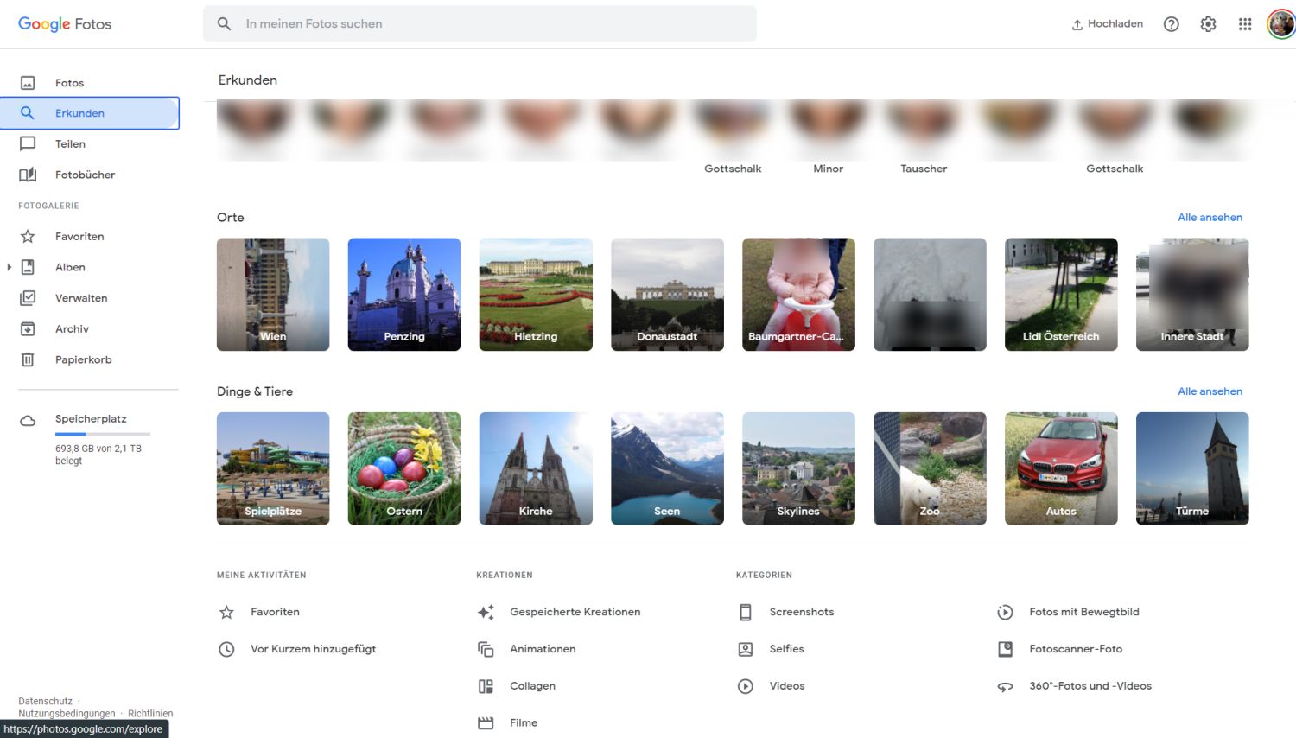Open Archiv from the sidebar icon
This screenshot has width=1296, height=738.
(28, 329)
